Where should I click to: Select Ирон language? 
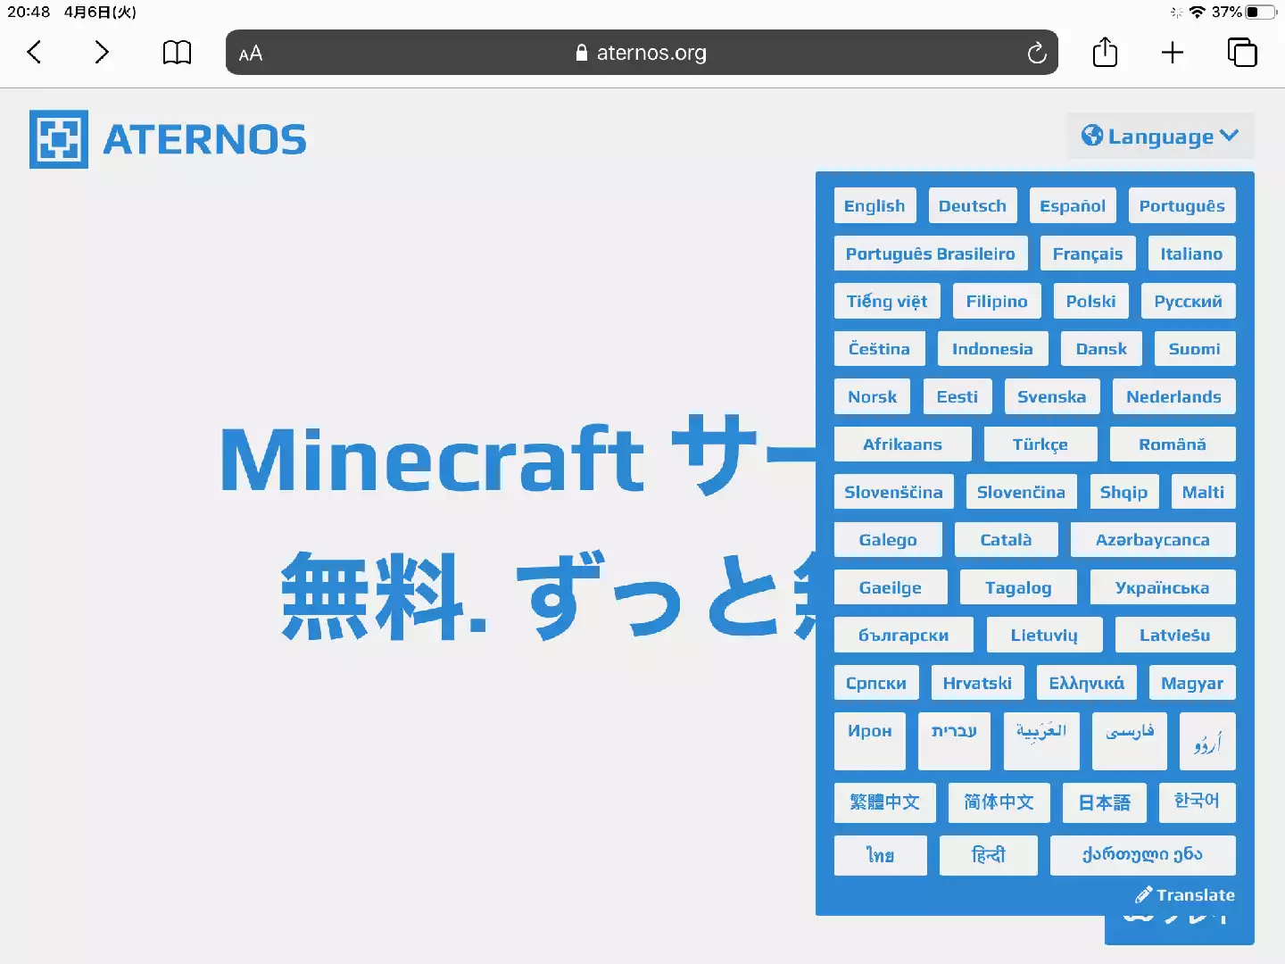870,741
